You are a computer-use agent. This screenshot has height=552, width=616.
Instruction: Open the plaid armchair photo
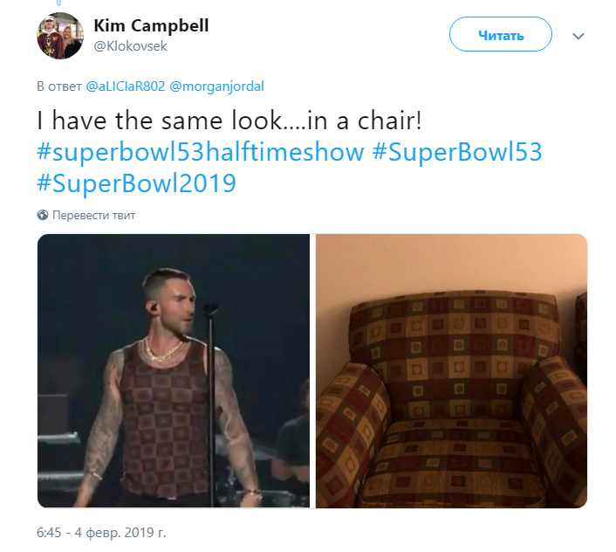[451, 370]
